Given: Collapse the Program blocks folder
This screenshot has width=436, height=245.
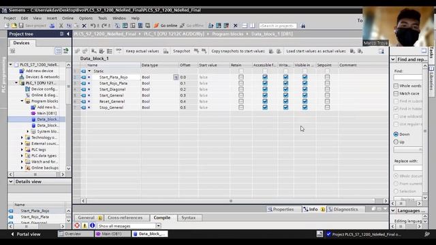Looking at the screenshot, I should point(22,101).
